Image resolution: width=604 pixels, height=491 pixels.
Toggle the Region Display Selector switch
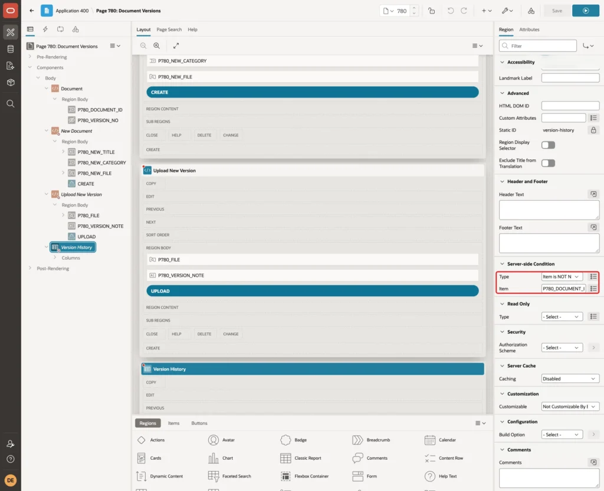point(548,145)
